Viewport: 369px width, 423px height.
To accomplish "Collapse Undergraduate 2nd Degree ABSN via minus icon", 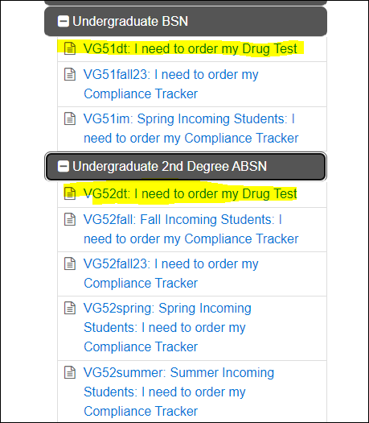I will point(64,166).
